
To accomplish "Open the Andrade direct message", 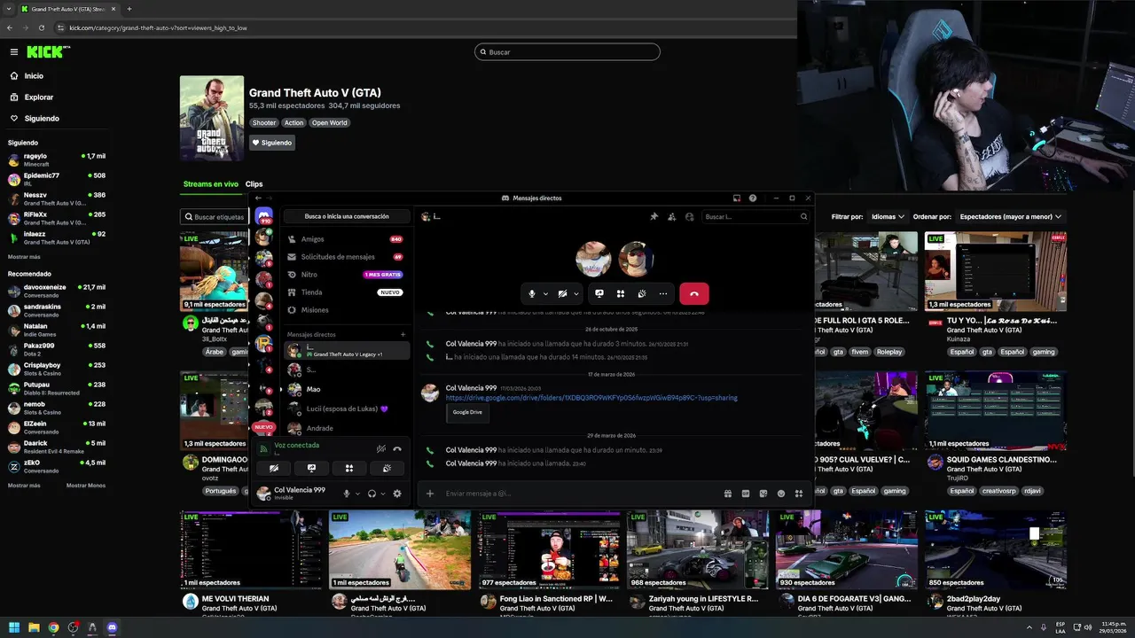I will [x=346, y=428].
